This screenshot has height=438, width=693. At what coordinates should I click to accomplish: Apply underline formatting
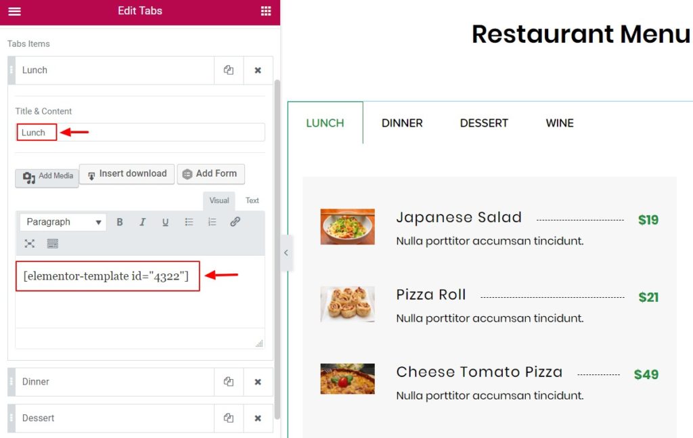pos(165,221)
